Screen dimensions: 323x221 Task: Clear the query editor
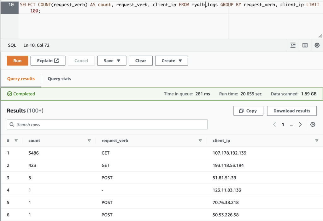[x=141, y=60]
